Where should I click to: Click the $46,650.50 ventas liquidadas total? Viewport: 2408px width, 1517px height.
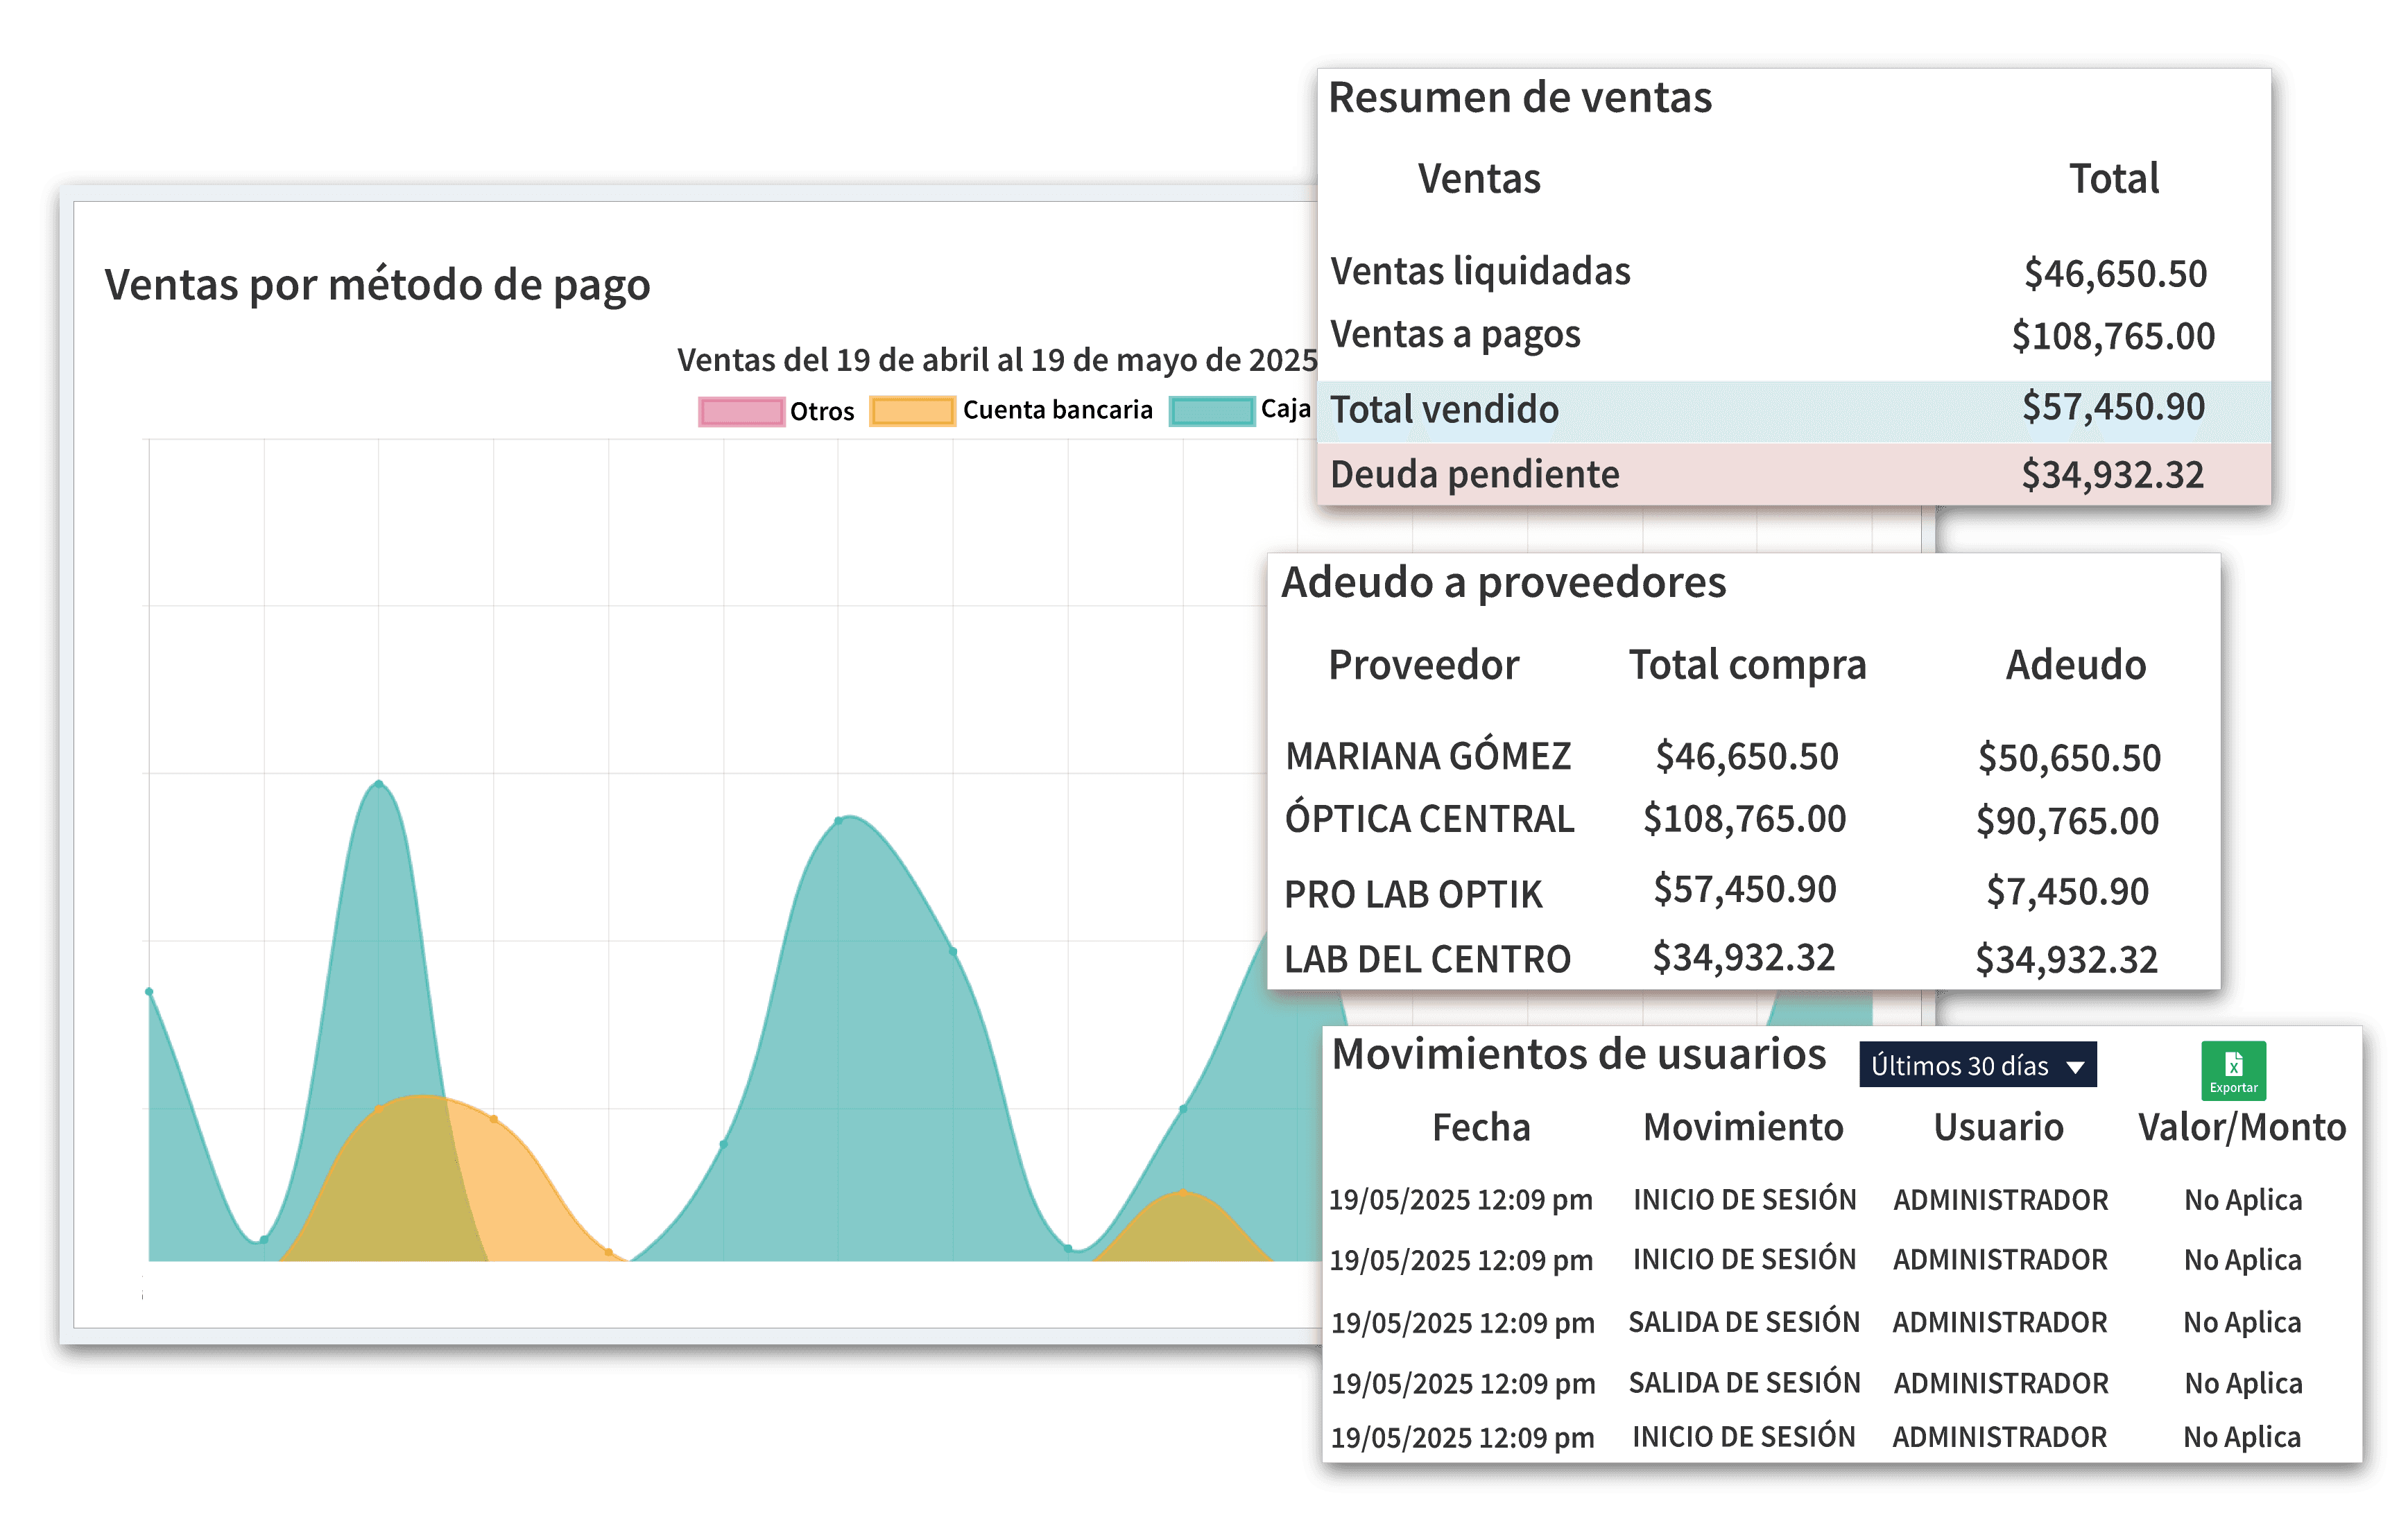click(2115, 274)
